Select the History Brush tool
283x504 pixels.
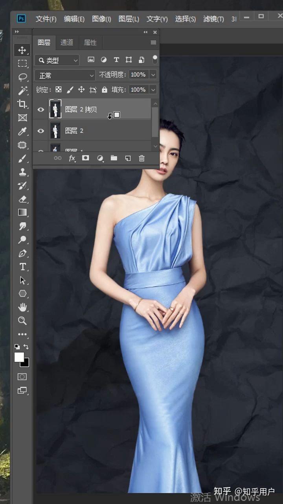click(22, 185)
